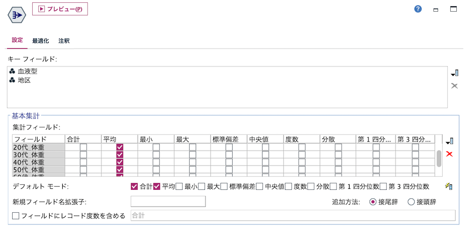Select the 30代_体重 field row
The width and height of the screenshot is (468, 230).
click(38, 155)
